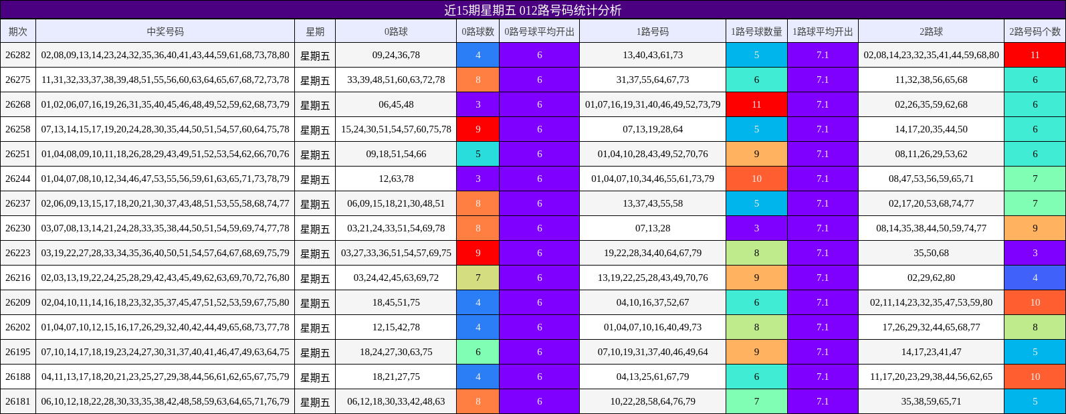Click the 1路球平均开出 column header

click(x=823, y=31)
